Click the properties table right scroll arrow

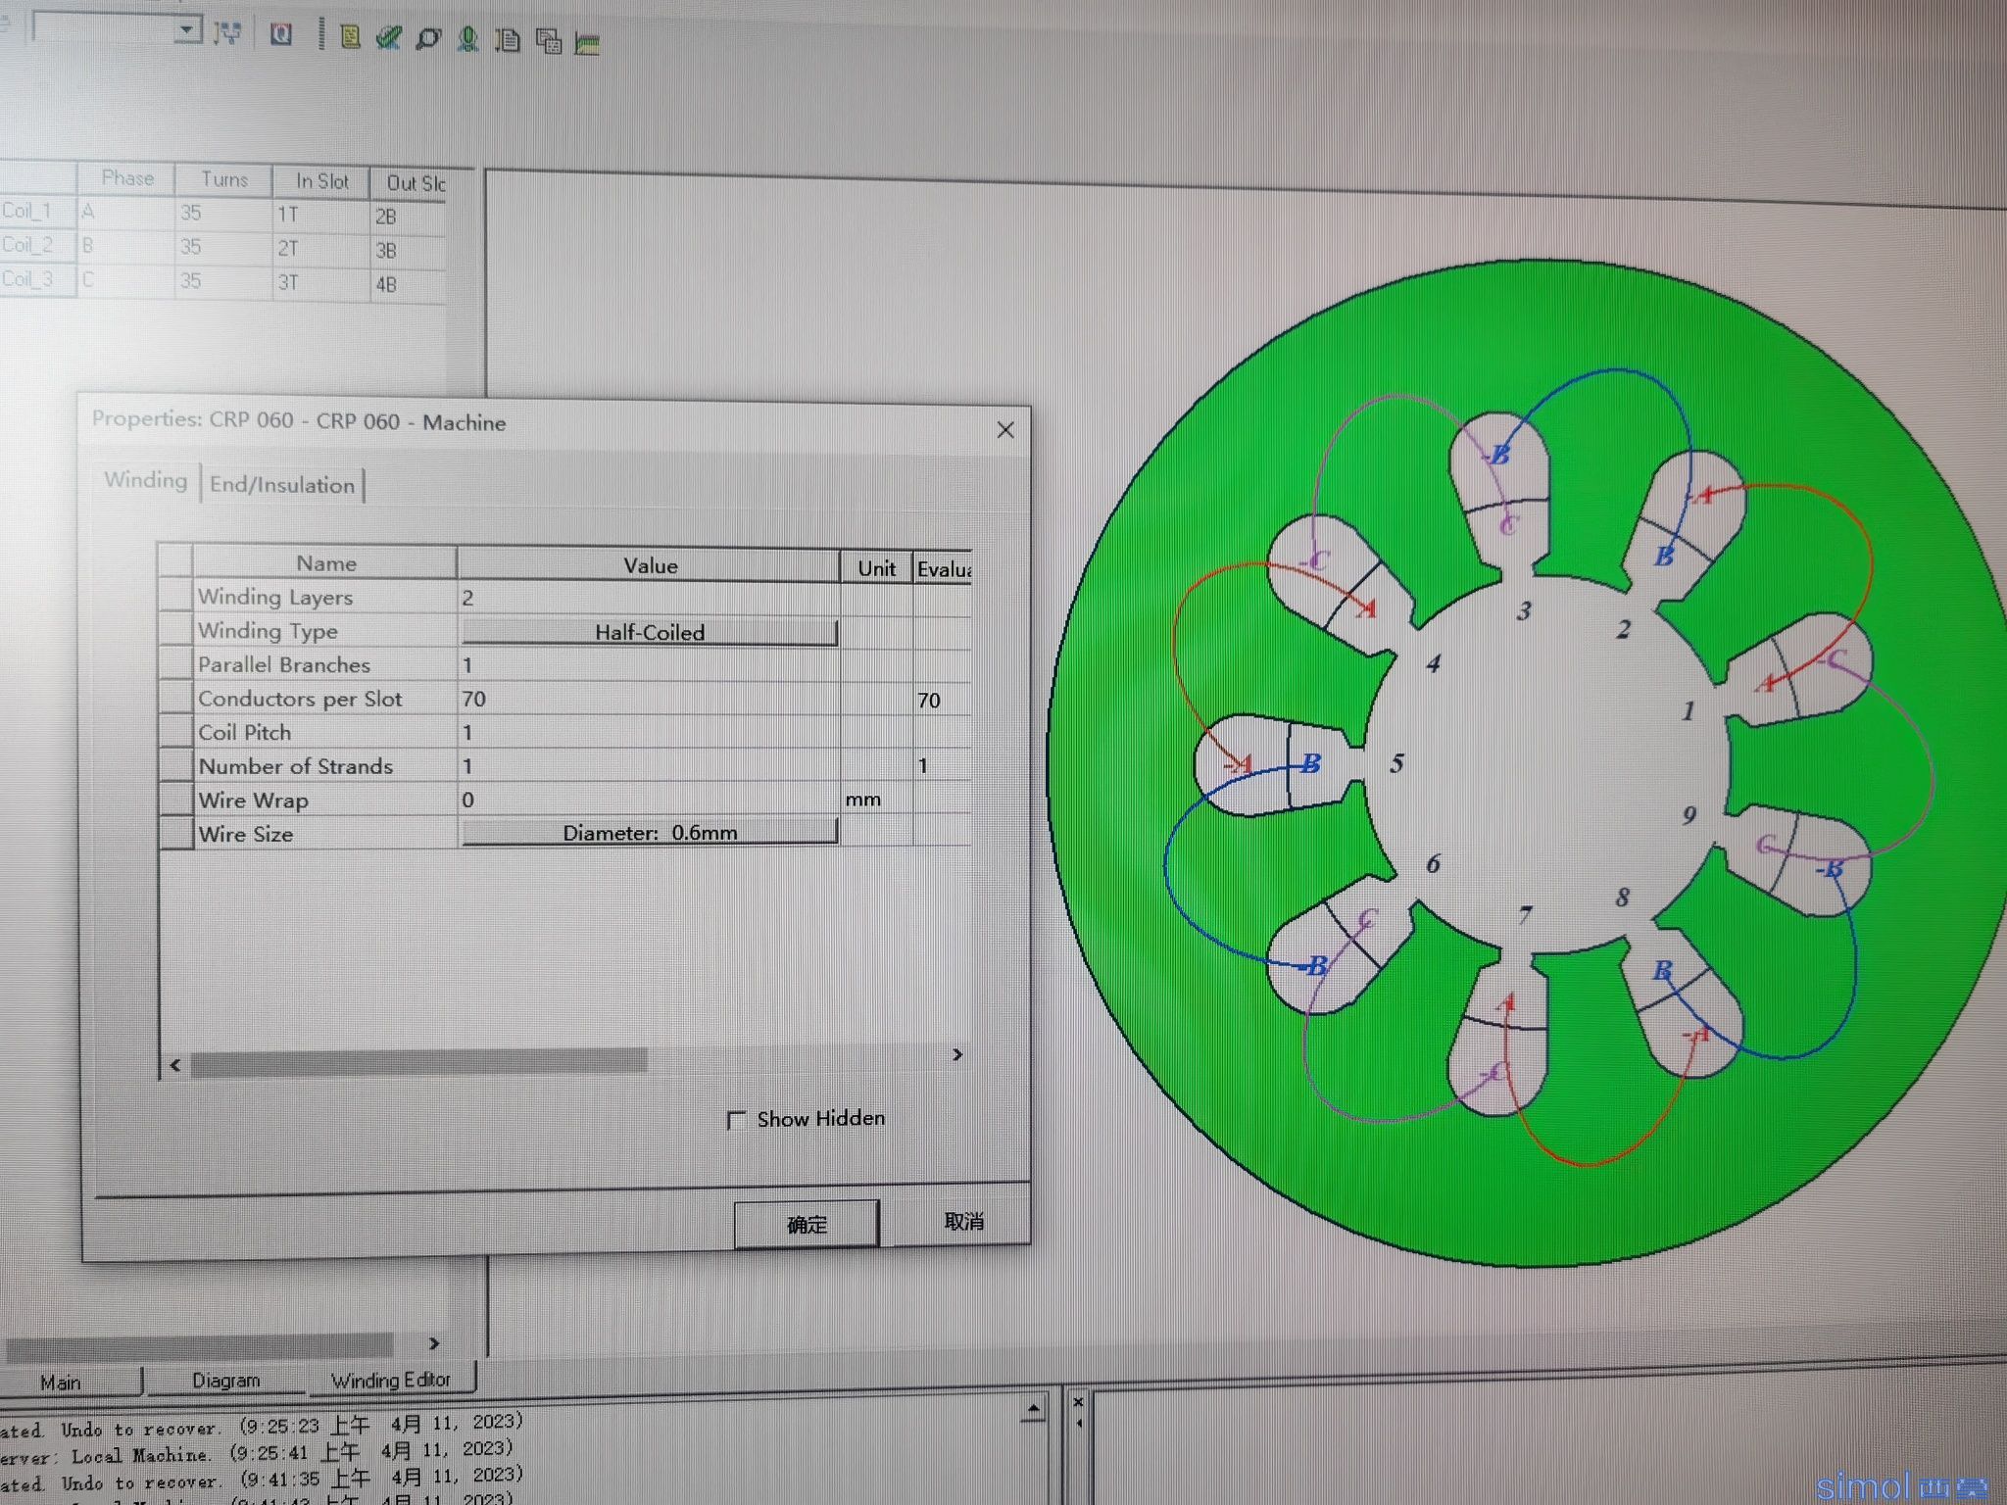957,1054
